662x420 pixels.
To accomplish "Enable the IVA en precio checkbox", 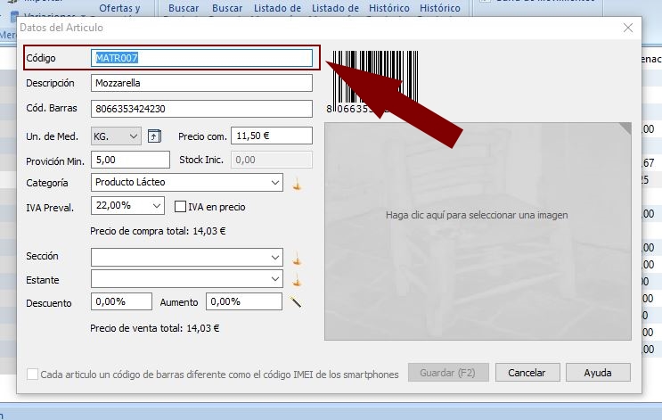I will tap(180, 207).
